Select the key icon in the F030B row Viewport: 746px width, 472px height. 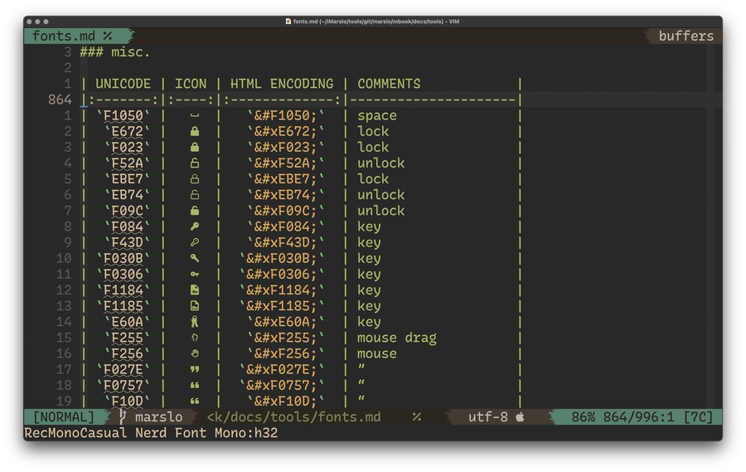coord(195,258)
